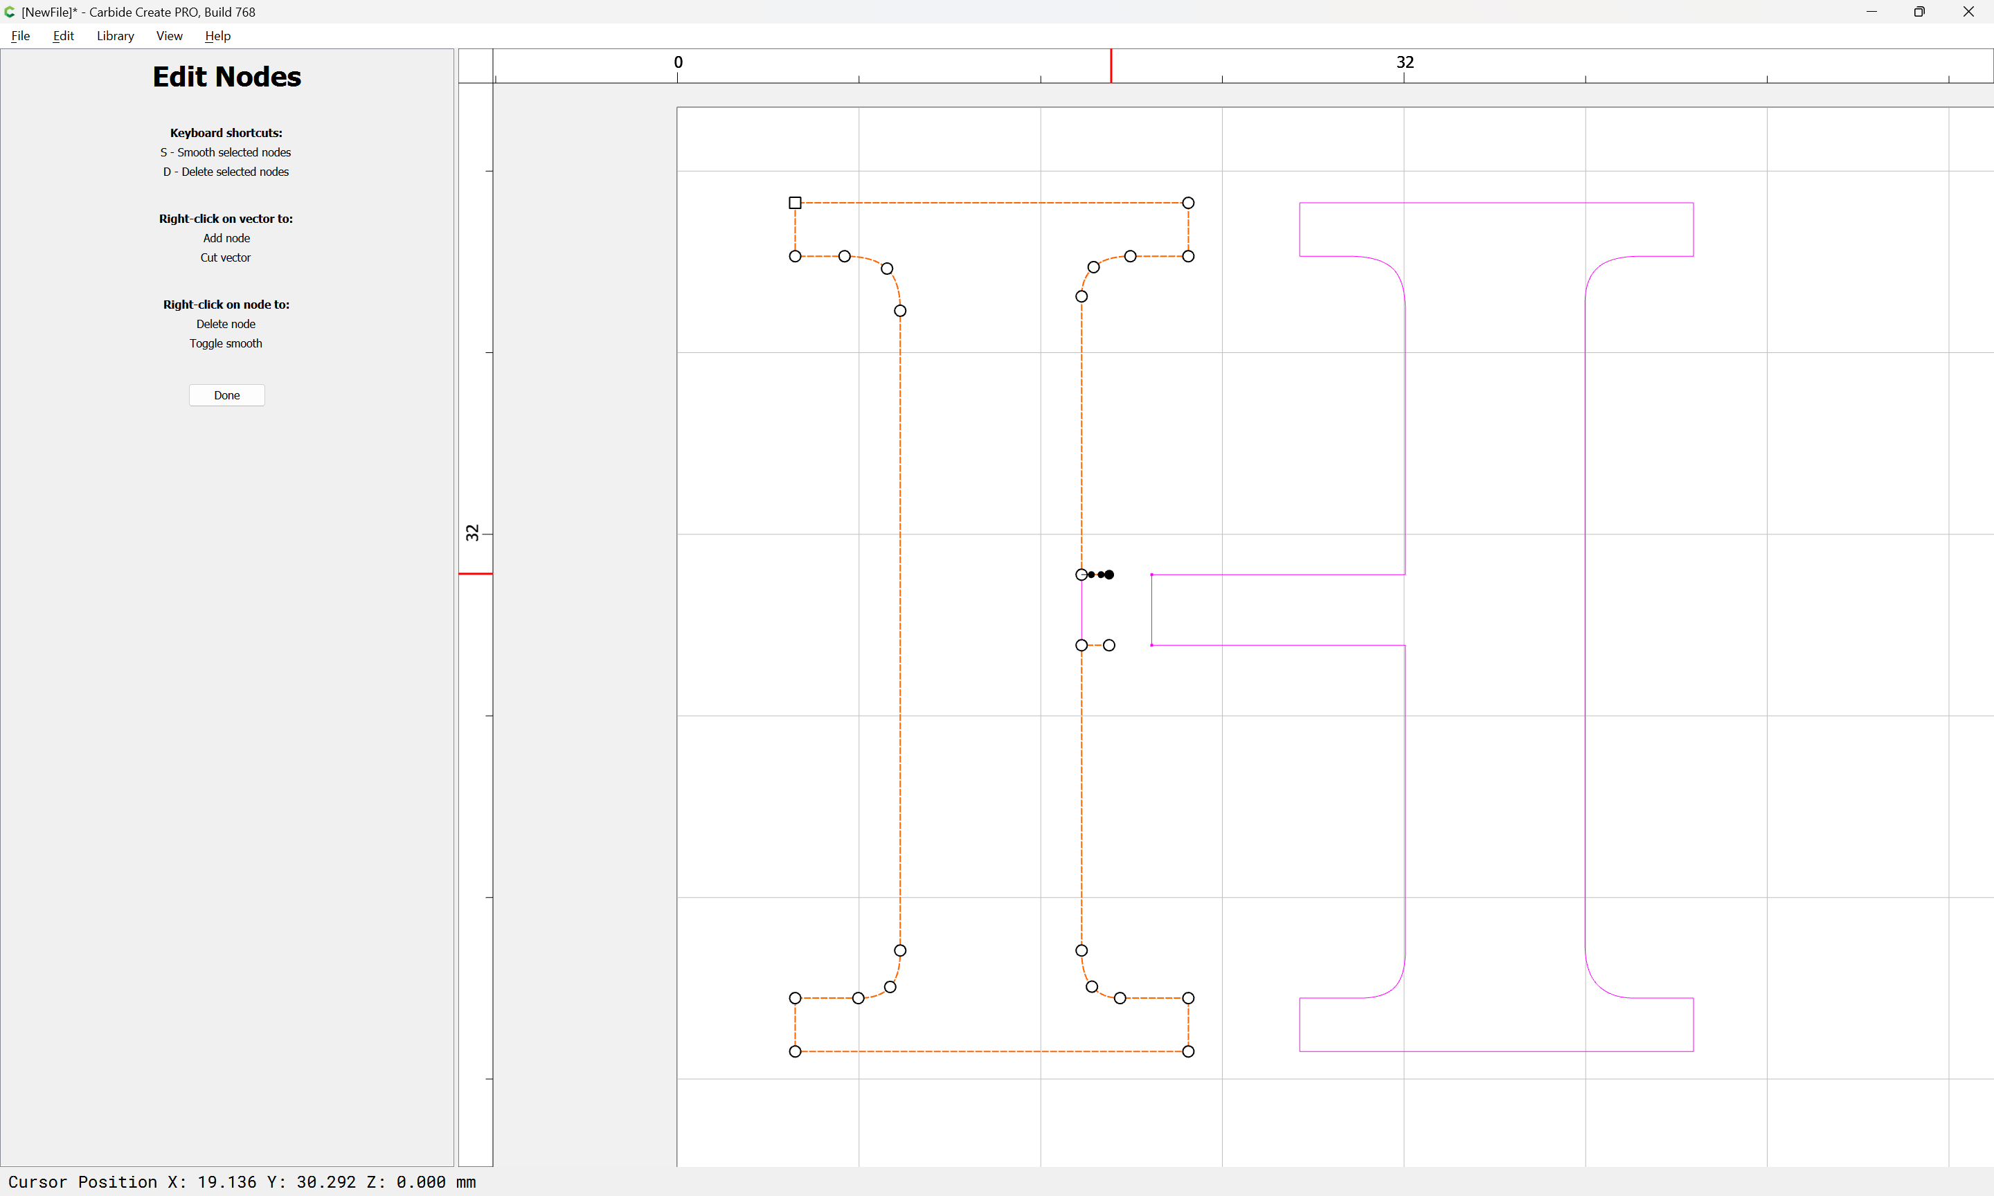Close the Carbide Create window
1994x1196 pixels.
1968,12
